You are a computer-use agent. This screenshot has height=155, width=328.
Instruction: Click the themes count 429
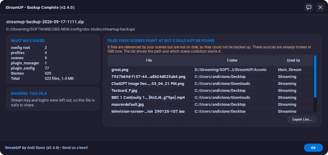[x=48, y=73]
